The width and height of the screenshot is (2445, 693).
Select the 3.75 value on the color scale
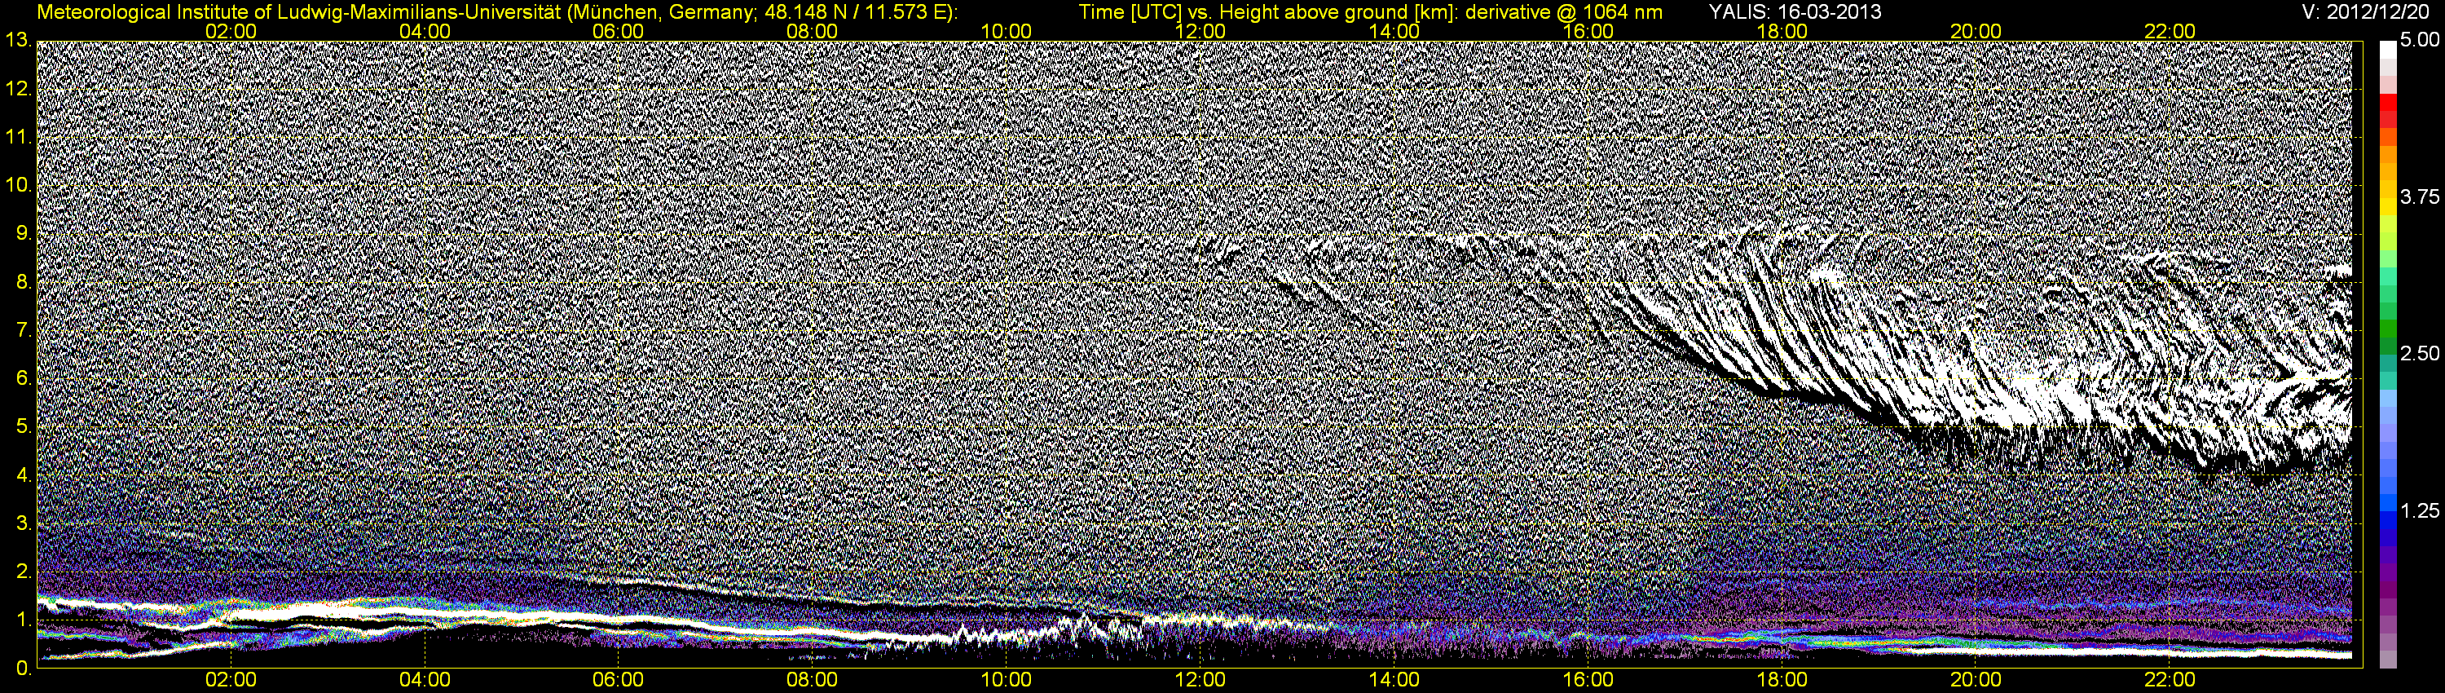click(x=2420, y=196)
